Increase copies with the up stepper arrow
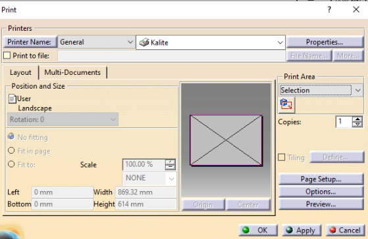 click(357, 119)
